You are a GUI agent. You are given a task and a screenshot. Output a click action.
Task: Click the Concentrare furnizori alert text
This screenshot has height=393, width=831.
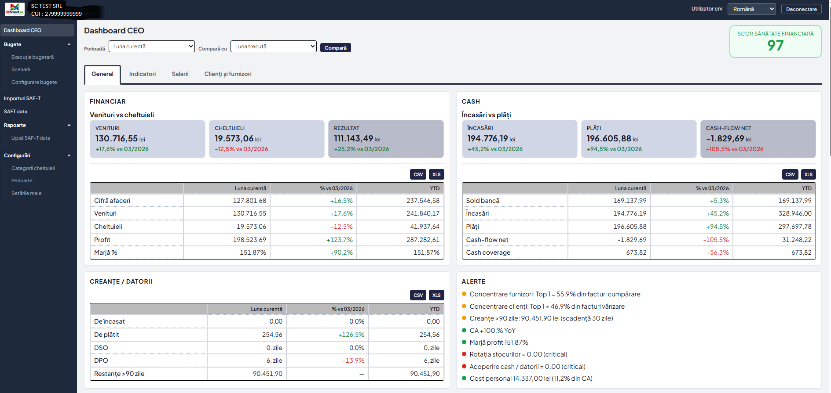(x=555, y=294)
